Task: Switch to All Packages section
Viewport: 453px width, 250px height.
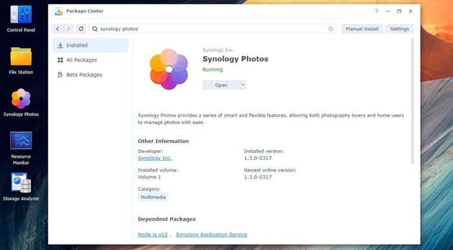Action: [x=90, y=60]
